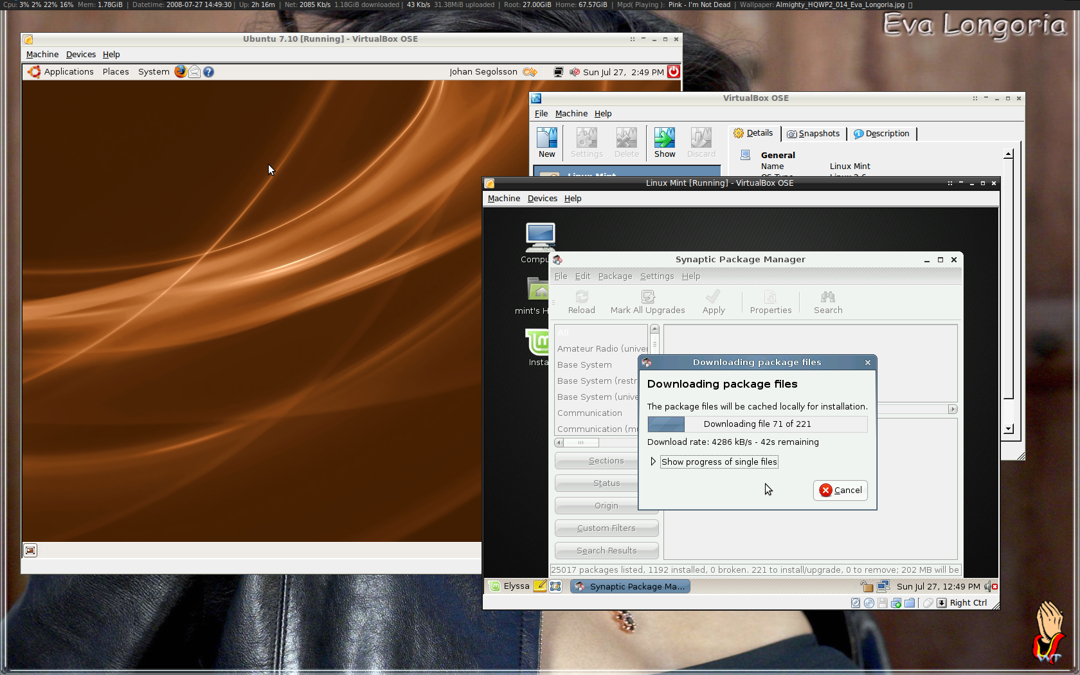Open the Elyssa start menu
The width and height of the screenshot is (1080, 675).
(x=509, y=586)
